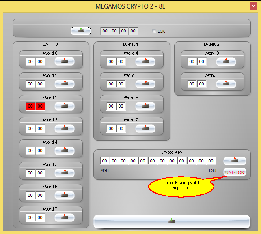Select the third ID byte field
This screenshot has width=261, height=234.
tap(124, 31)
